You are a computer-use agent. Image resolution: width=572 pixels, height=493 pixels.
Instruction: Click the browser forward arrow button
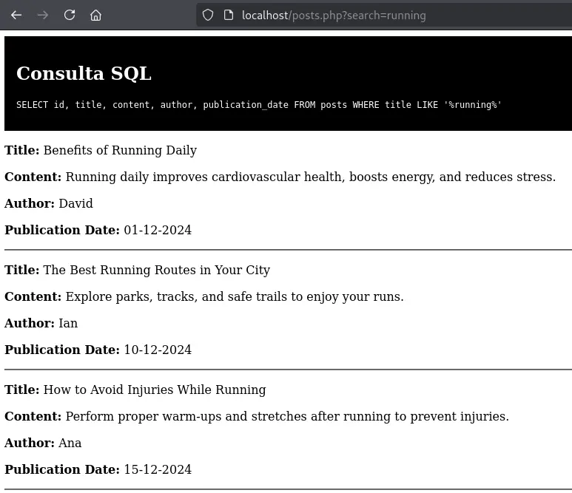tap(43, 15)
